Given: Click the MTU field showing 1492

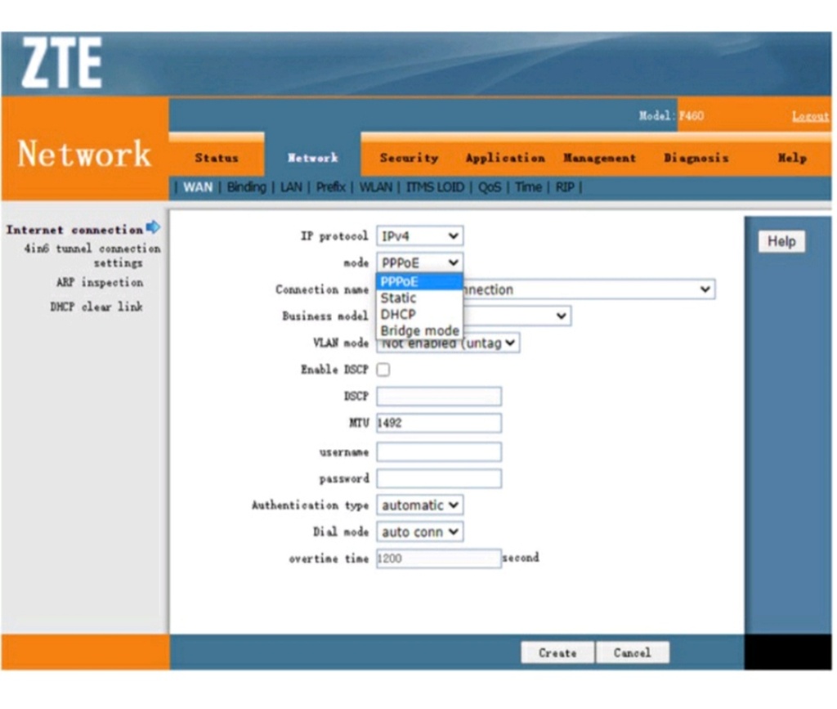Looking at the screenshot, I should point(439,423).
